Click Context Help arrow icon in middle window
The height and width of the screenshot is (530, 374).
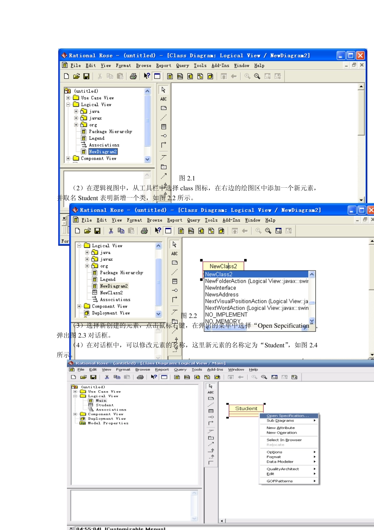pyautogui.click(x=158, y=231)
